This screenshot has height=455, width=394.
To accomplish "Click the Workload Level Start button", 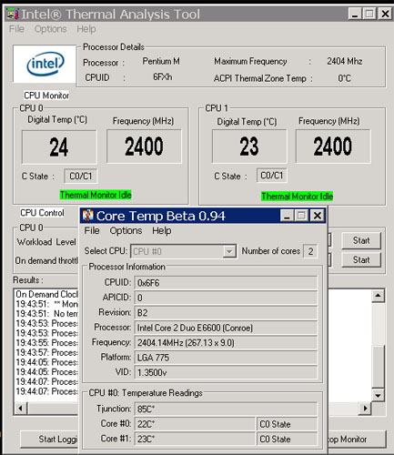I will tap(361, 241).
